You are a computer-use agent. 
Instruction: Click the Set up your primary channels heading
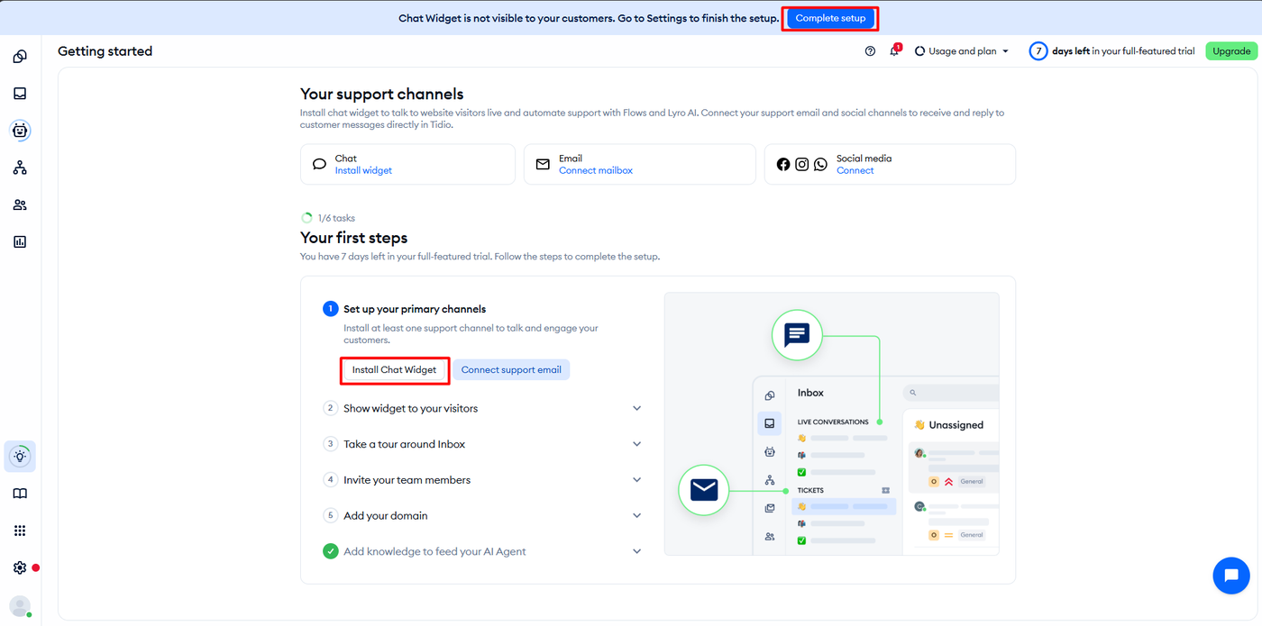pos(415,309)
